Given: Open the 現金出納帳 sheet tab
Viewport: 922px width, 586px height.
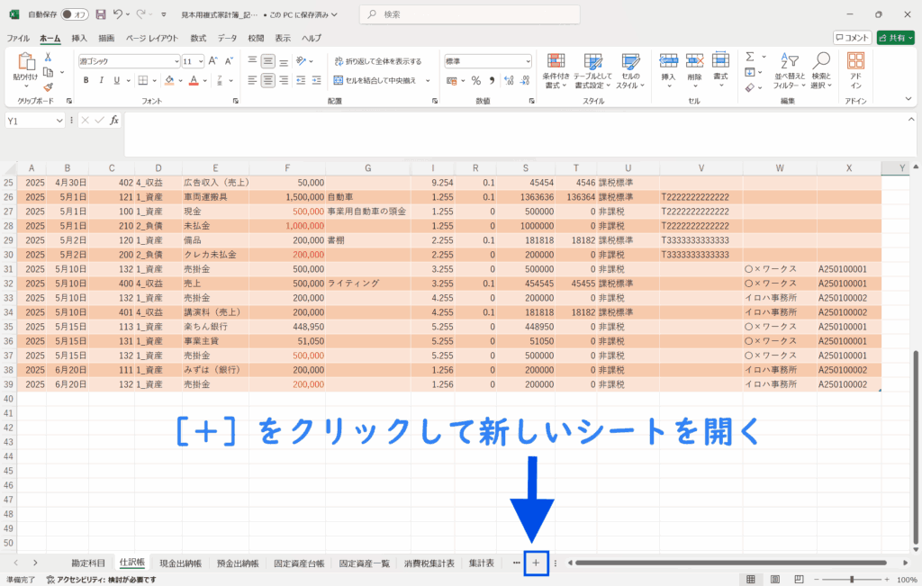Looking at the screenshot, I should tap(180, 563).
